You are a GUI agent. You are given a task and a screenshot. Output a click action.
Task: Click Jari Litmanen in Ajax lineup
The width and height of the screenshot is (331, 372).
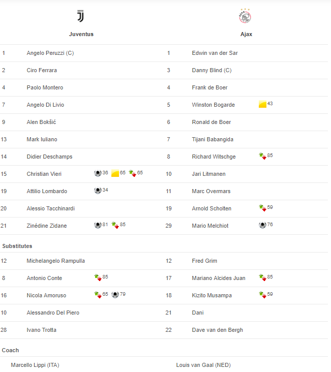(x=208, y=174)
